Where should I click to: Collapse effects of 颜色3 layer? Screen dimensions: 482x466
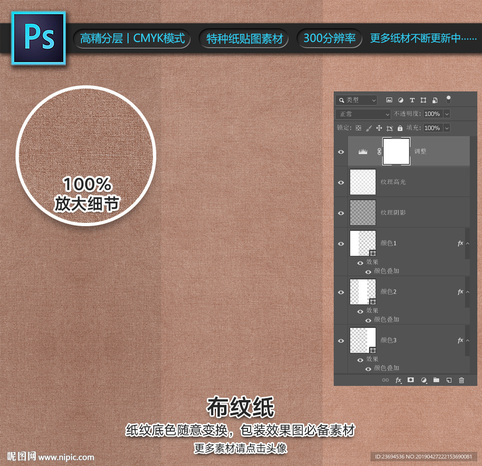coord(467,340)
